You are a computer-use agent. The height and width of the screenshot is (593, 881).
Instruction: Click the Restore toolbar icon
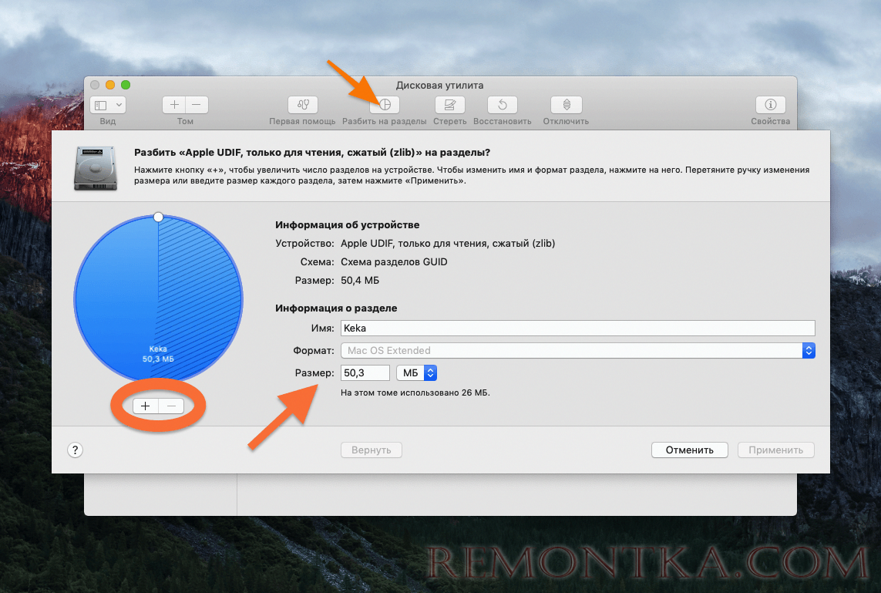[x=502, y=105]
